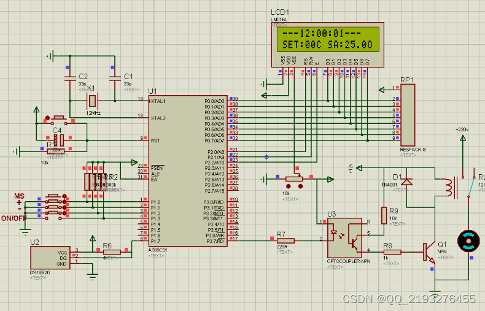Click the left red adjust dot under the potentiometer
Viewport: 485px width, 311px height.
click(x=289, y=186)
